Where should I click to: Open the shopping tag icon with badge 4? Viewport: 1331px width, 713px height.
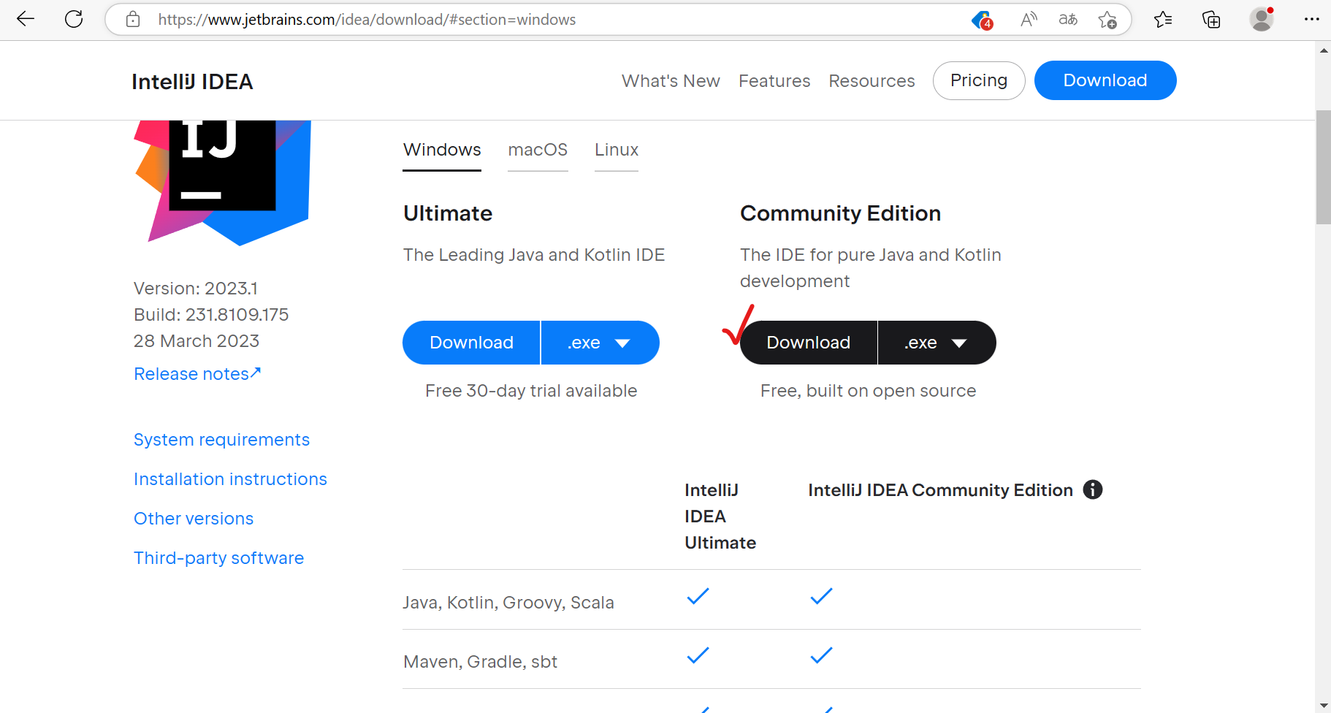(x=982, y=20)
